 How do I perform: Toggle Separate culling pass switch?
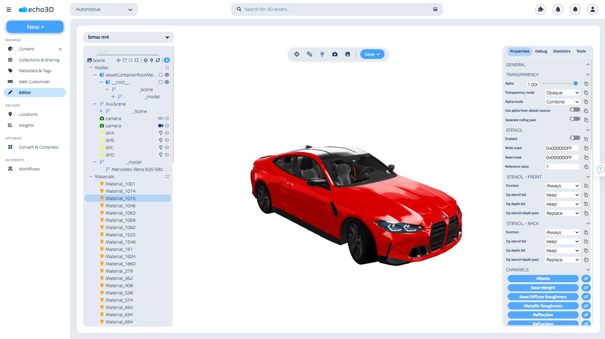coord(575,119)
